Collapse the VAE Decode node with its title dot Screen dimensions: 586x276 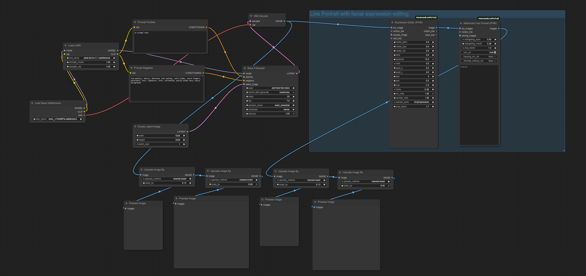coord(251,16)
